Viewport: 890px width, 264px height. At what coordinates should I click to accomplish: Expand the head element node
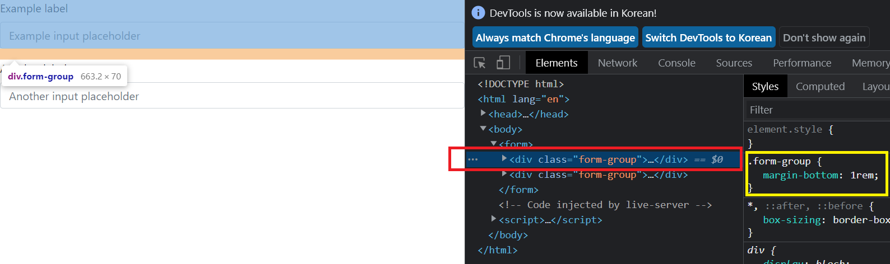pyautogui.click(x=483, y=114)
